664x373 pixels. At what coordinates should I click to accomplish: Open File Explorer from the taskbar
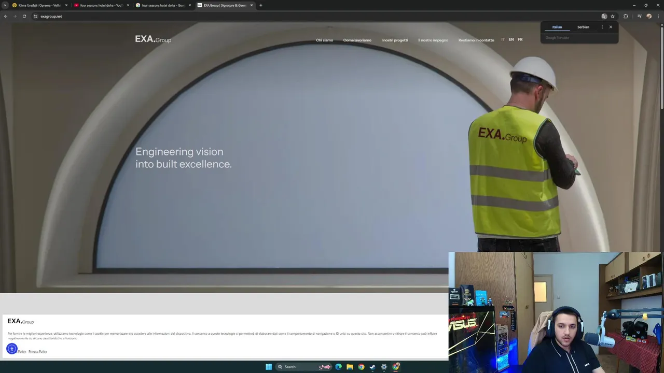click(350, 367)
